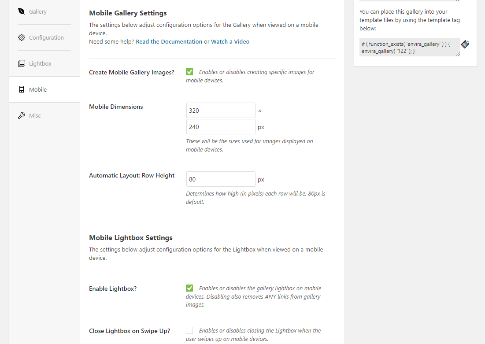Click the Mobile Gallery Settings heading
485x344 pixels.
[128, 13]
